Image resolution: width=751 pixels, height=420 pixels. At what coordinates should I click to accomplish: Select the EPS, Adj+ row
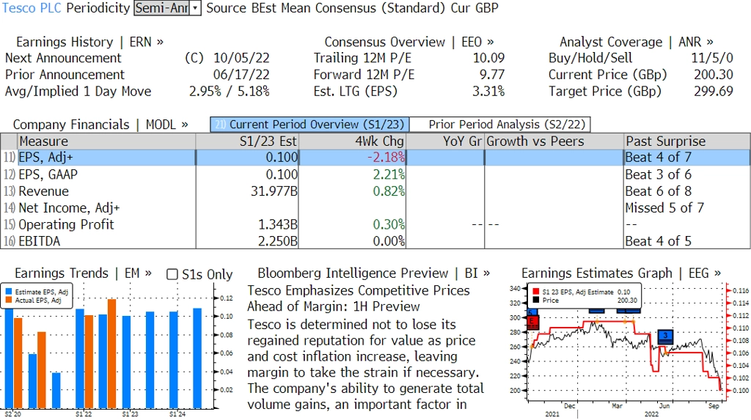pyautogui.click(x=375, y=157)
